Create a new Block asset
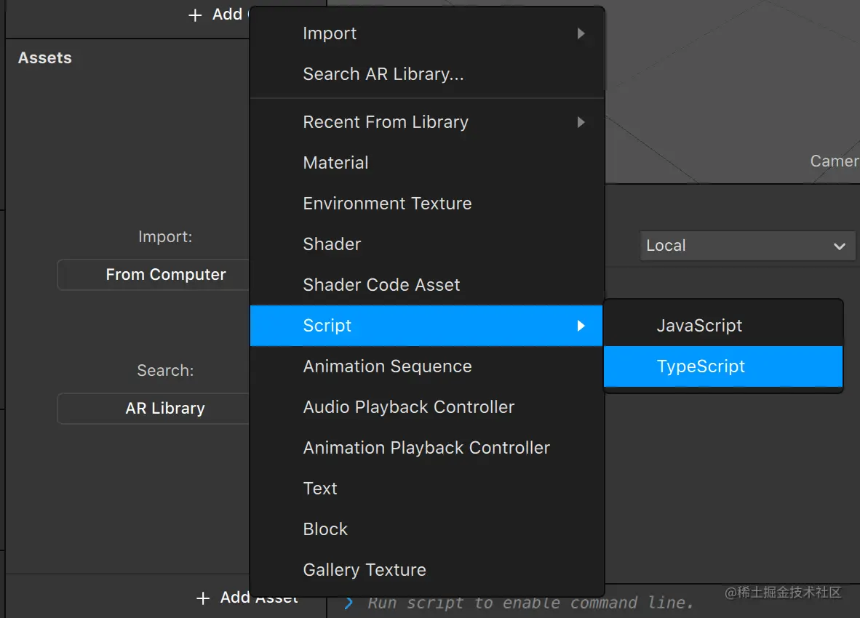 tap(325, 529)
